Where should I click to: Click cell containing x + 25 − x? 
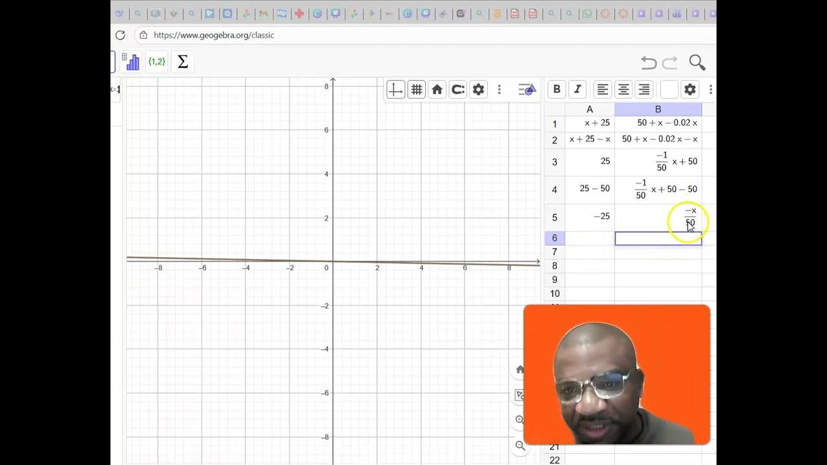590,139
